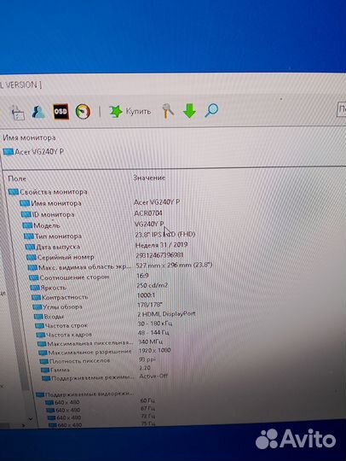Select the 640 x 480 row with 60 Гц
346x461 pixels.
(x=100, y=402)
